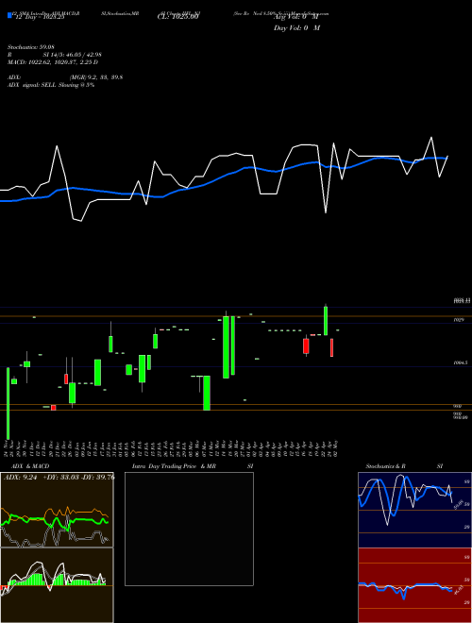Click the 1029 price axis label

pyautogui.click(x=459, y=320)
